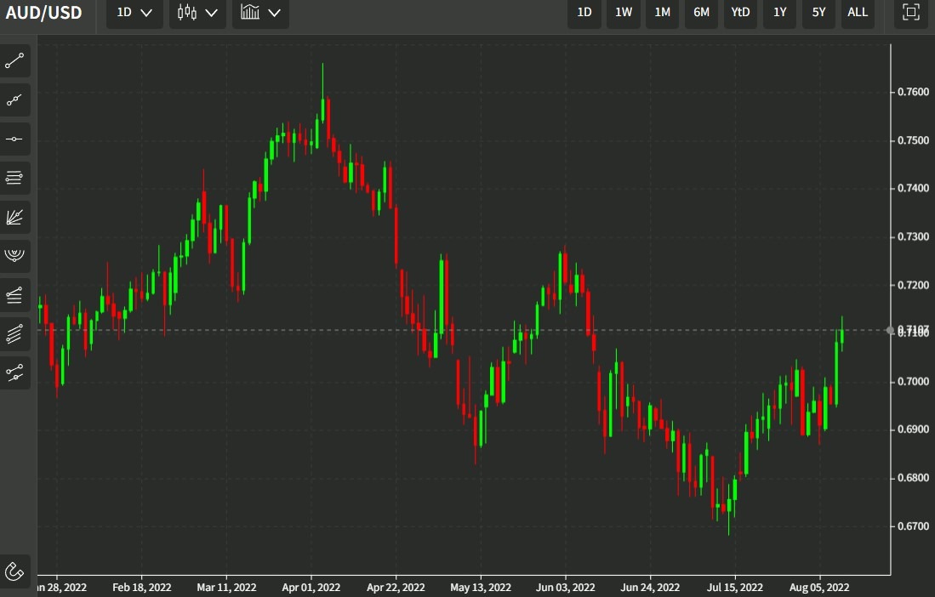The width and height of the screenshot is (935, 597).
Task: Set the range to 5Y
Action: coord(818,13)
